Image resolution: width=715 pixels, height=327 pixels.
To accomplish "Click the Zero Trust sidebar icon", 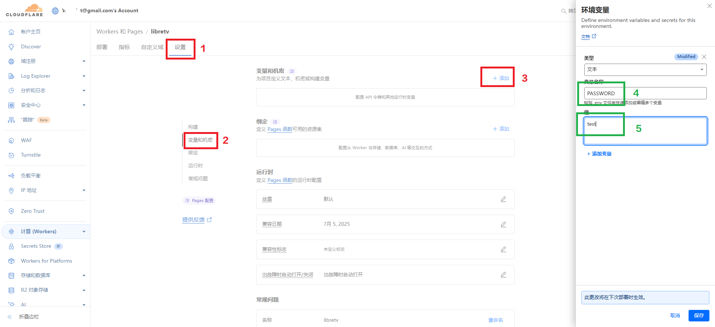I will coord(12,211).
